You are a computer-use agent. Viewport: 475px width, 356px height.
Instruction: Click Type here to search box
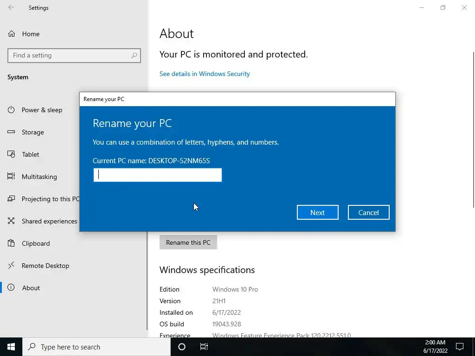(x=96, y=347)
